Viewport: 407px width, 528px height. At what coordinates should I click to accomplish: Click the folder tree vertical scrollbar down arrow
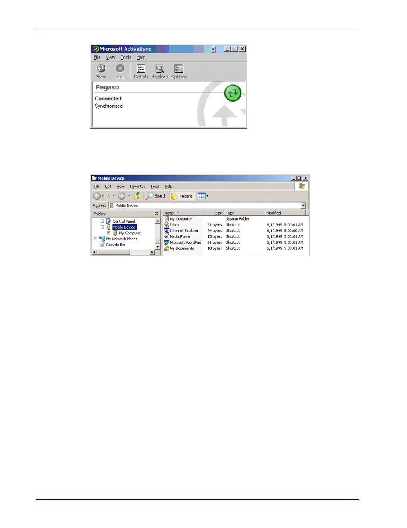[157, 247]
